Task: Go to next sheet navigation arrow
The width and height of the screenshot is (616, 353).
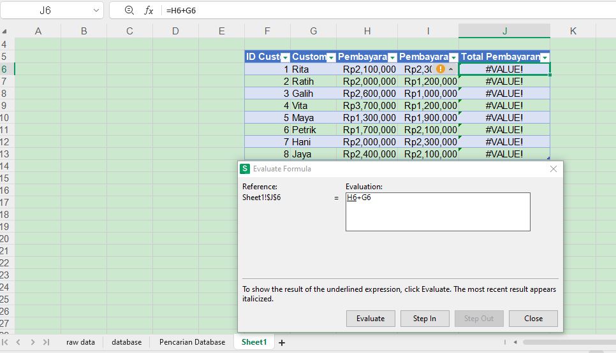Action: pos(33,342)
